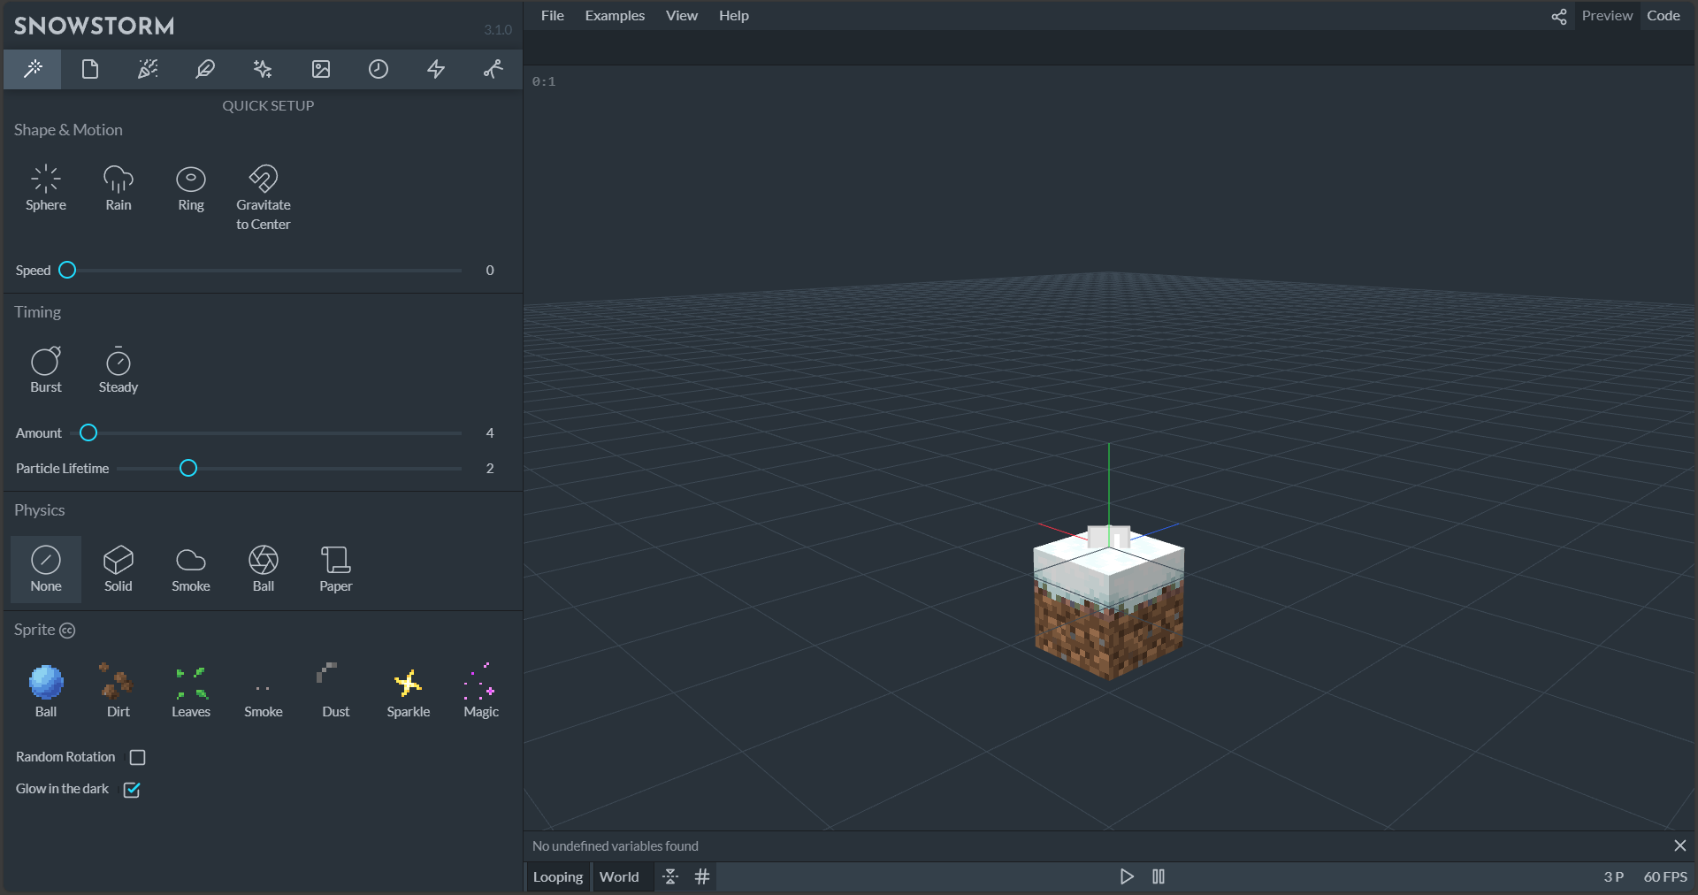Image resolution: width=1698 pixels, height=895 pixels.
Task: Enable the Random Rotation checkbox
Action: [x=137, y=757]
